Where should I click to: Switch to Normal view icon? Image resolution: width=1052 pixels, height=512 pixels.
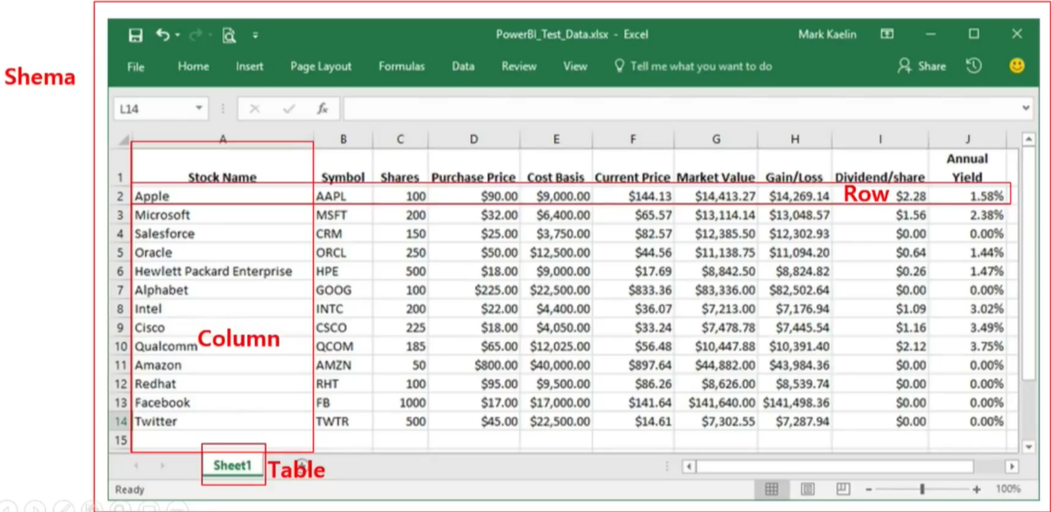coord(772,489)
